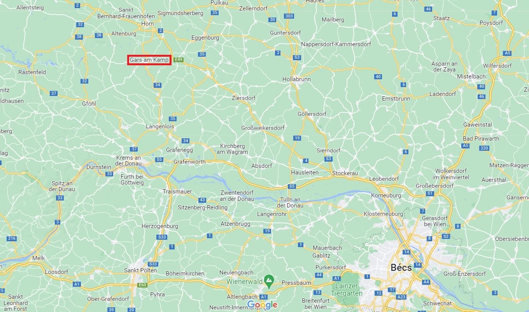Click the 216 road shield on the left edge
The height and width of the screenshot is (312, 529).
point(12,238)
